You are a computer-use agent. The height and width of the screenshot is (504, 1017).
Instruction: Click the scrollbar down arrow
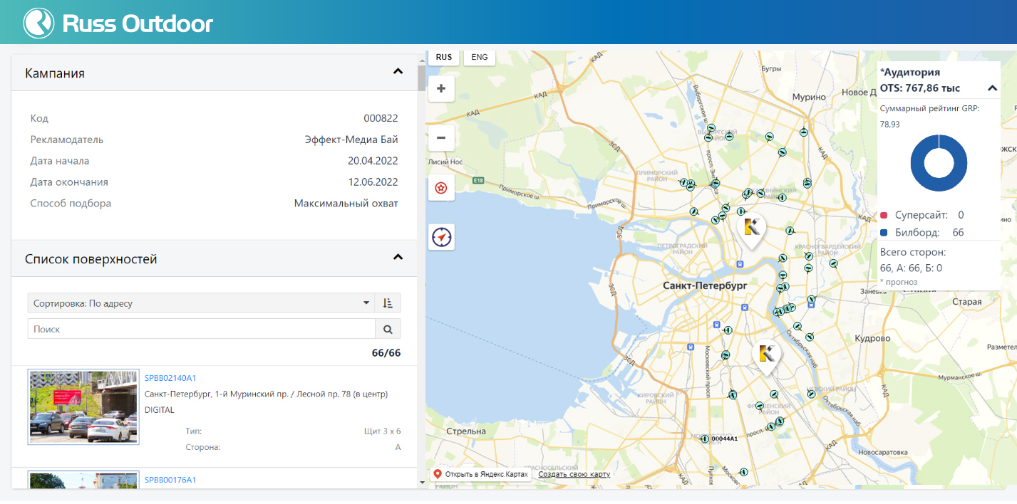[421, 483]
